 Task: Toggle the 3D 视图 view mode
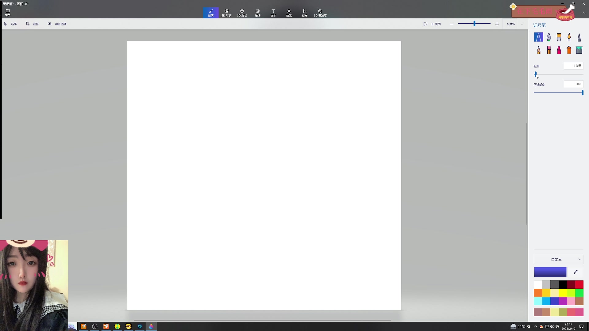(x=432, y=24)
